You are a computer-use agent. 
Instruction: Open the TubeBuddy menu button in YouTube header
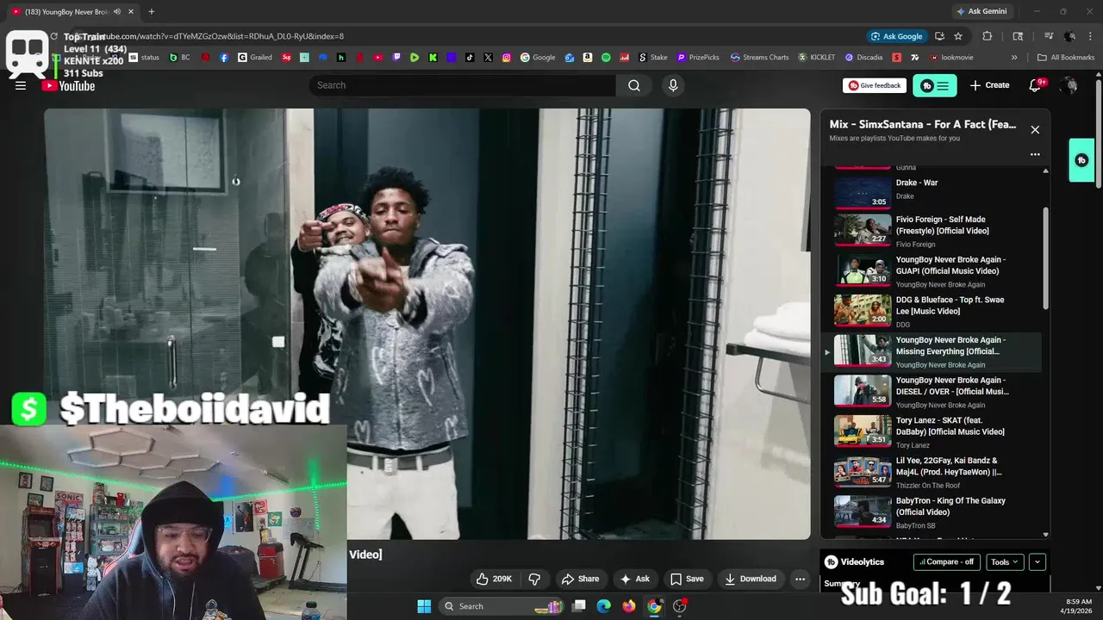click(935, 85)
